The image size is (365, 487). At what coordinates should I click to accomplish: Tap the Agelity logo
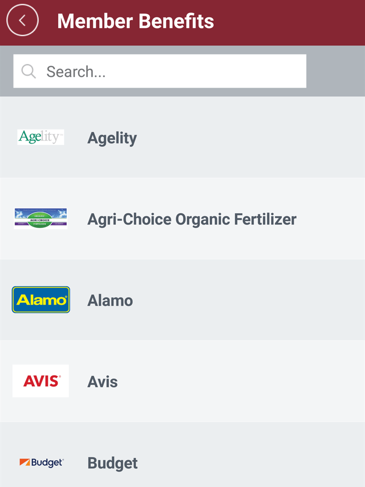pos(41,137)
